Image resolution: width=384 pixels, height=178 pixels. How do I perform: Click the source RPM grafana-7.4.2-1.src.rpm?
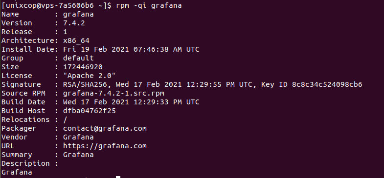(x=113, y=93)
